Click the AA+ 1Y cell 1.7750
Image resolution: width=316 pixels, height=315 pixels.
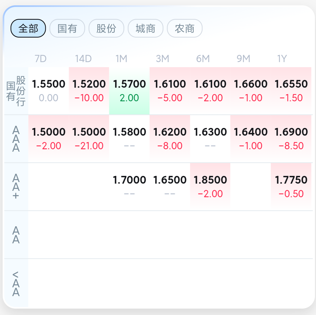tap(291, 187)
